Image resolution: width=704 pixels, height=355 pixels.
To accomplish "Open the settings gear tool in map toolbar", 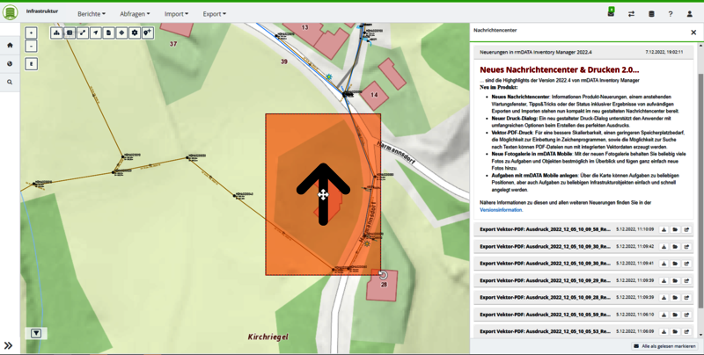I will pos(135,33).
